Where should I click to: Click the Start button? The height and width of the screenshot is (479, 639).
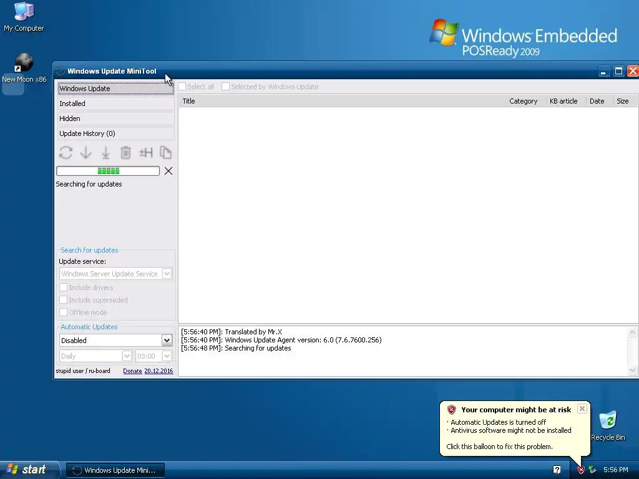click(29, 470)
